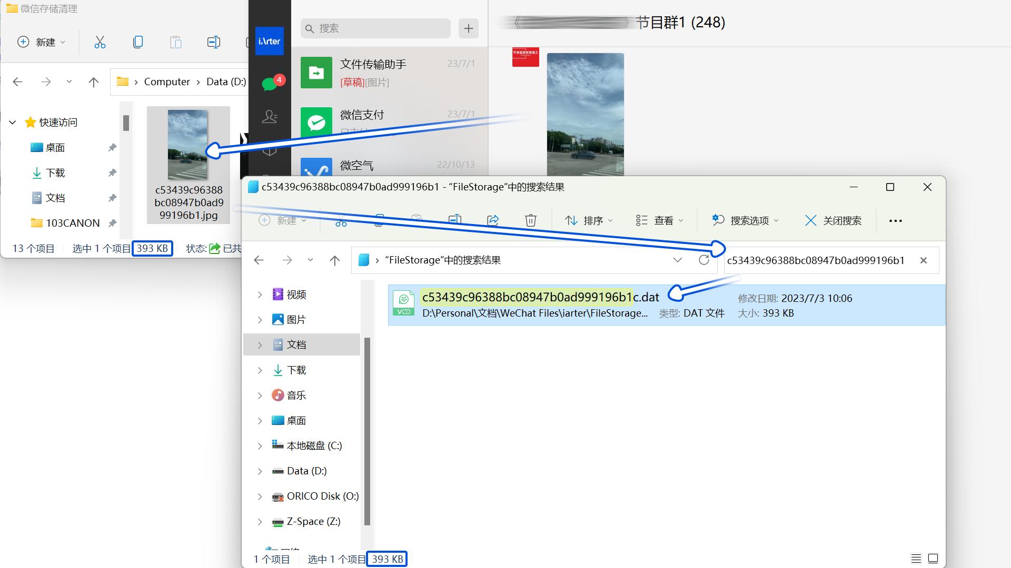
Task: Open the See more (...) menu
Action: [895, 221]
